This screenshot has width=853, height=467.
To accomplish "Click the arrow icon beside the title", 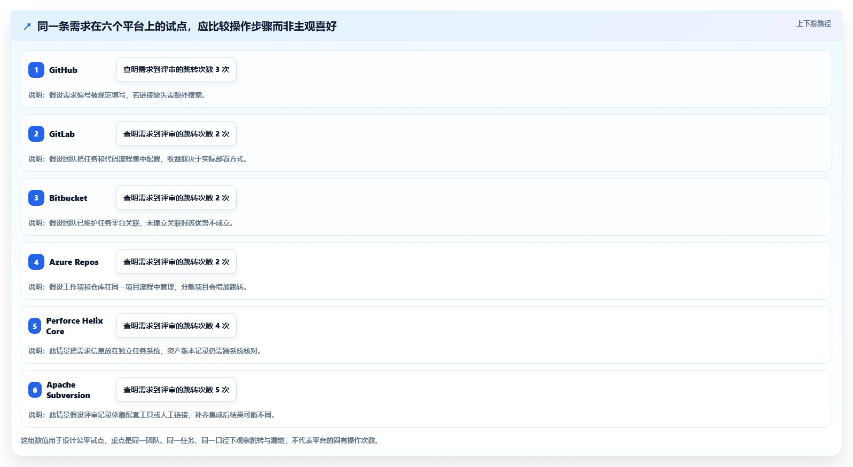I will (27, 26).
